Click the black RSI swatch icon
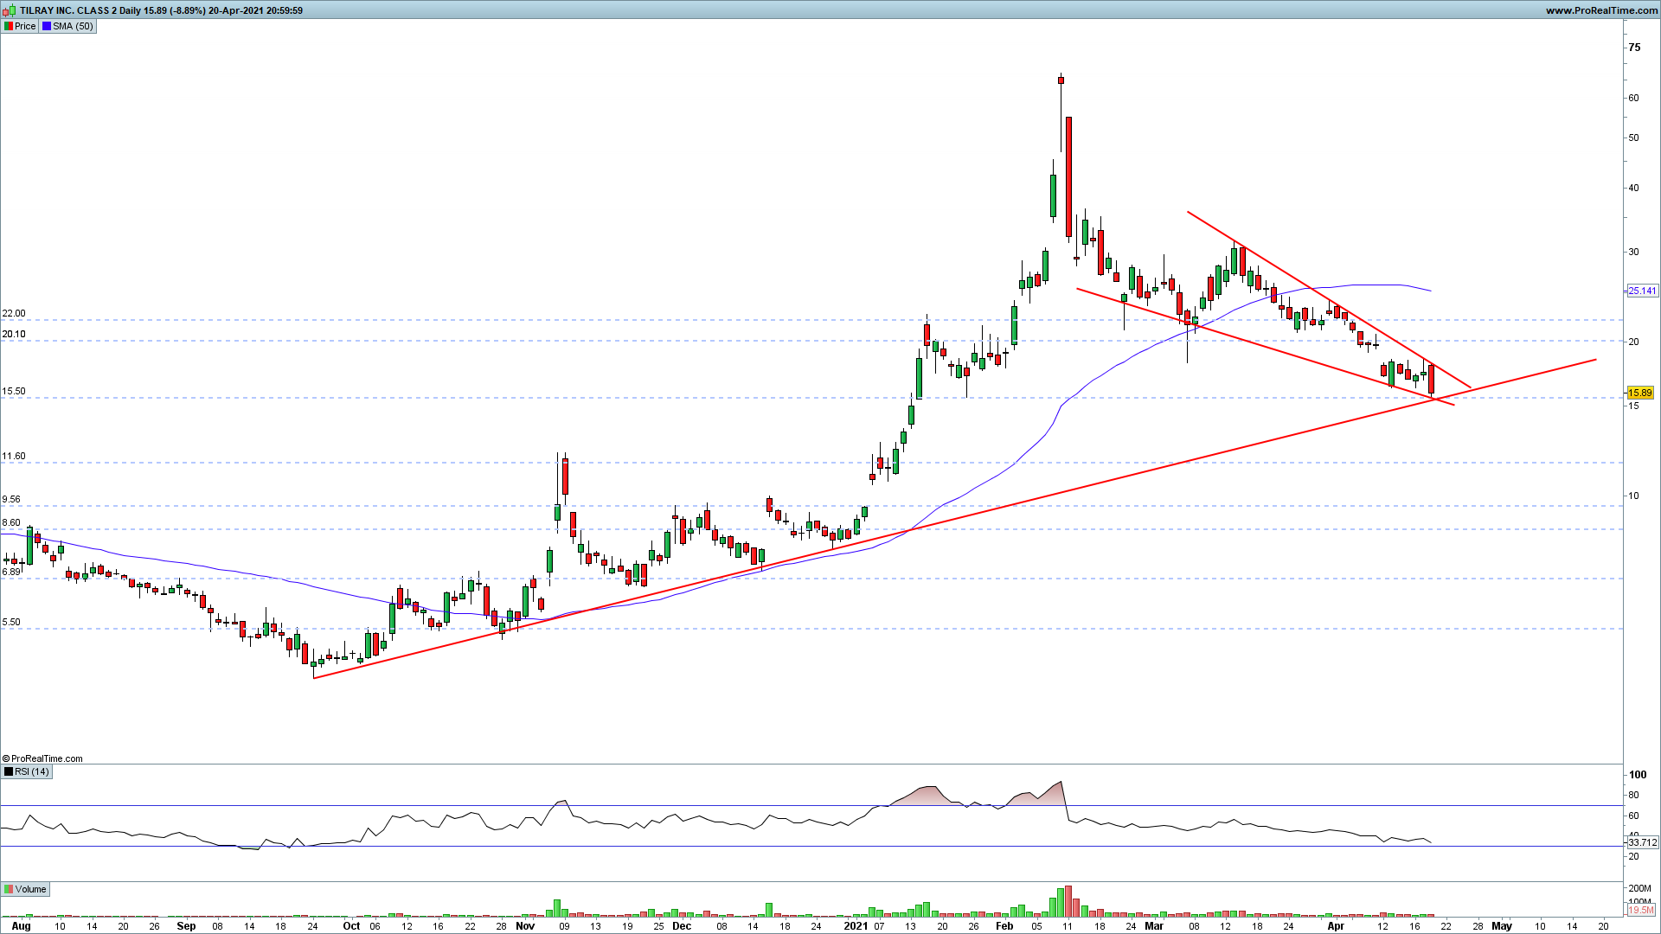Viewport: 1661px width, 934px height. click(x=8, y=771)
